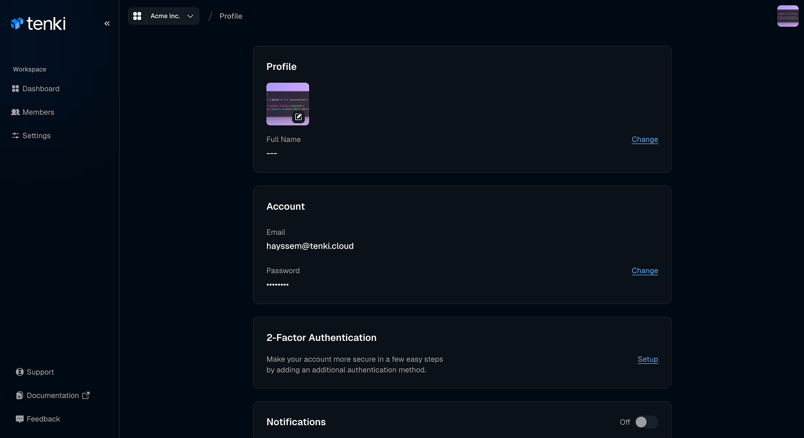Click the Feedback speech bubble icon

click(x=19, y=419)
